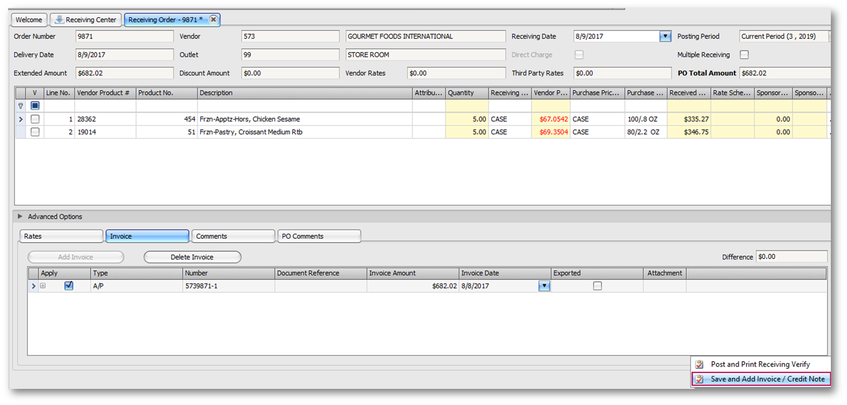Uncheck the Apply box for A/P invoice
This screenshot has width=847, height=405.
pyautogui.click(x=69, y=286)
